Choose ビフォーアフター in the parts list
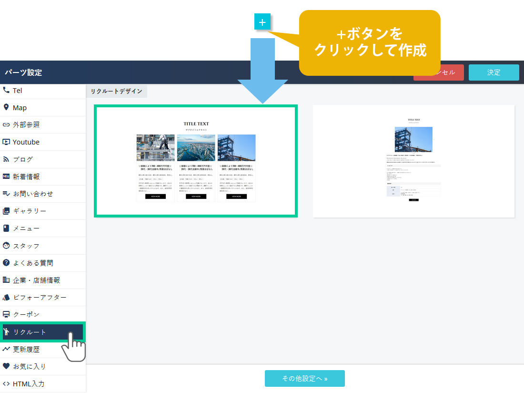The height and width of the screenshot is (393, 524). point(40,297)
